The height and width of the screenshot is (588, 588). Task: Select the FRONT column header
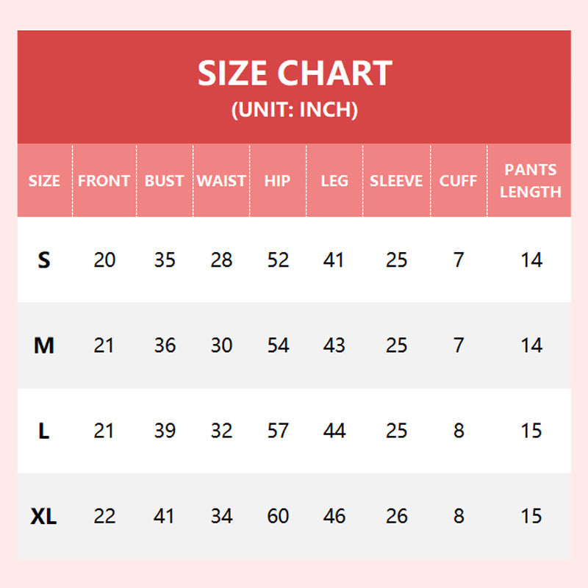point(104,181)
